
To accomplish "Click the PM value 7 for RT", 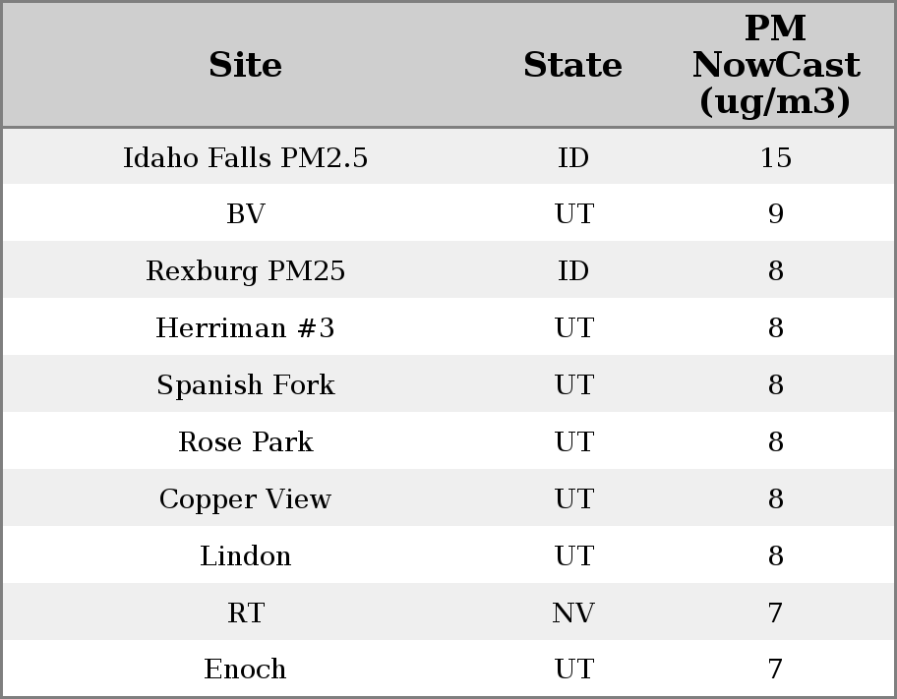I will click(775, 613).
